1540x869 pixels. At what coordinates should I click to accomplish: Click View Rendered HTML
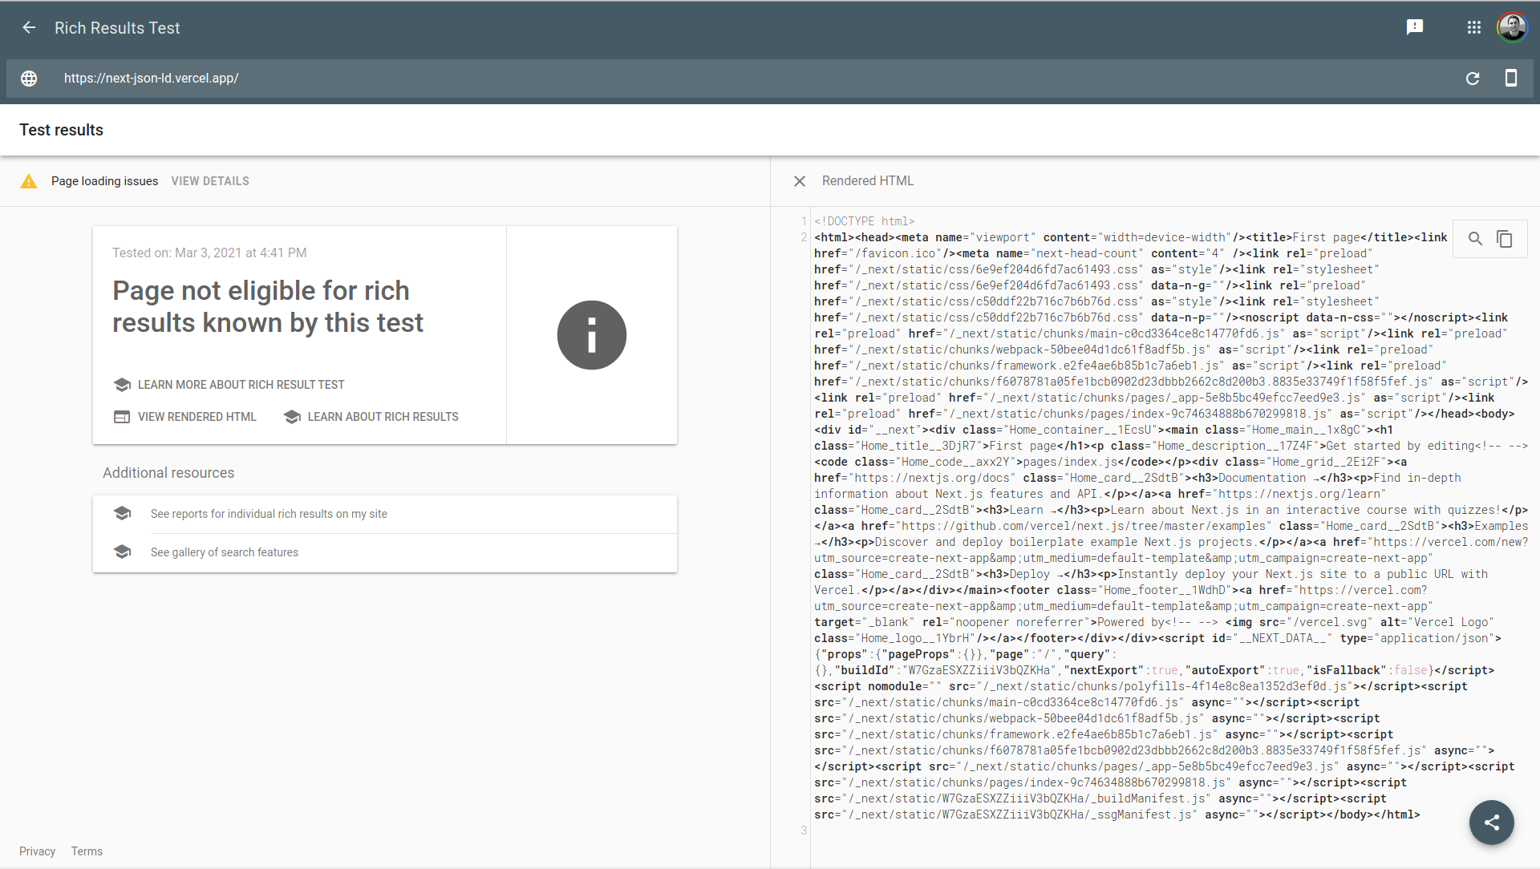point(197,417)
